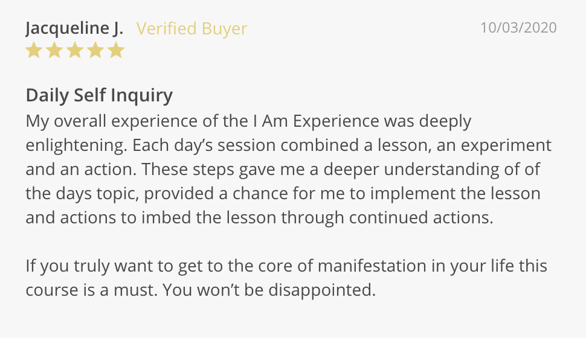586x338 pixels.
Task: Open the Daily Self Inquiry review title
Action: click(99, 95)
